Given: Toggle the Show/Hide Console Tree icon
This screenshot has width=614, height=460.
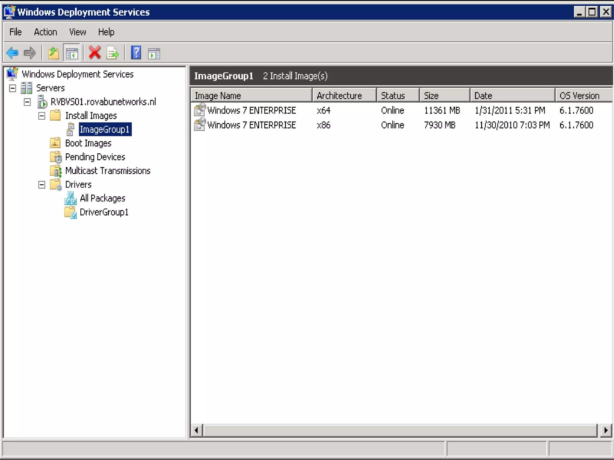Looking at the screenshot, I should coord(72,53).
